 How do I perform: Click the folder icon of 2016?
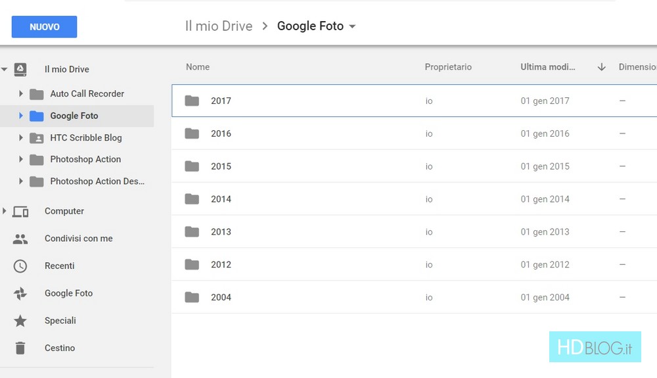coord(192,133)
